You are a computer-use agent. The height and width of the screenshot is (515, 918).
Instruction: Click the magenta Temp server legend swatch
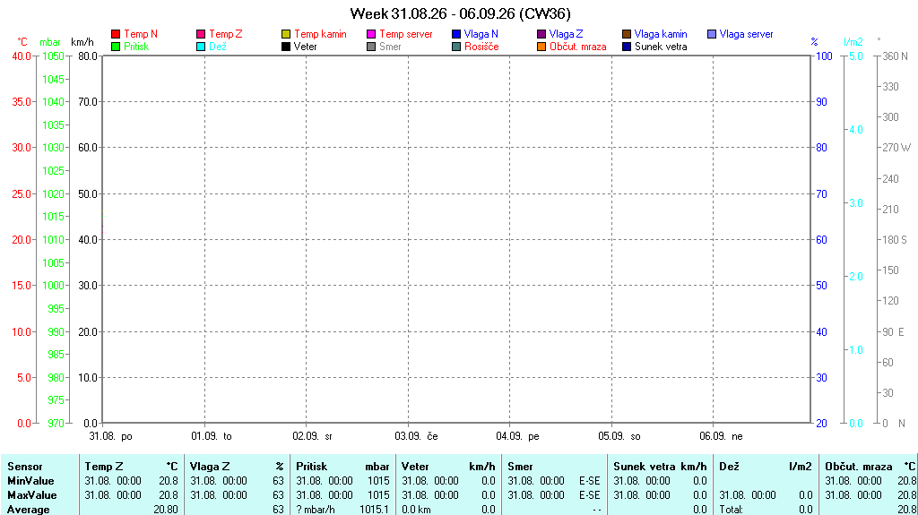(x=371, y=34)
